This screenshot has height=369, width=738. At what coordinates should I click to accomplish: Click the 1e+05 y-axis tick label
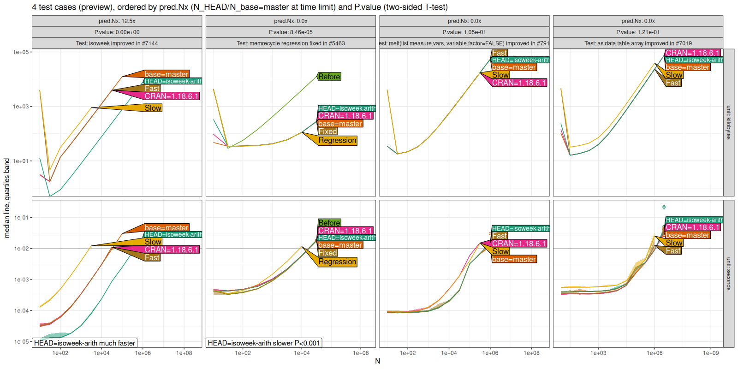pos(20,52)
